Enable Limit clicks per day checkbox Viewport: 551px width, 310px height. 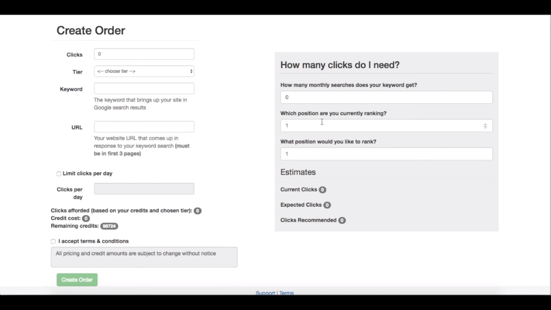point(59,174)
